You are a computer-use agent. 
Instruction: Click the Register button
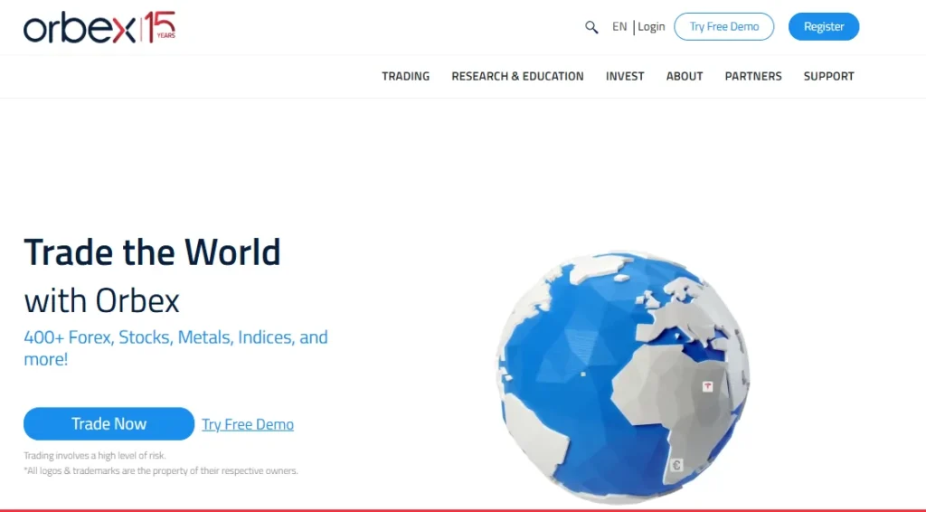pyautogui.click(x=824, y=26)
